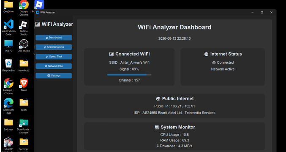Go to the Dashboard page in sidebar

54,38
